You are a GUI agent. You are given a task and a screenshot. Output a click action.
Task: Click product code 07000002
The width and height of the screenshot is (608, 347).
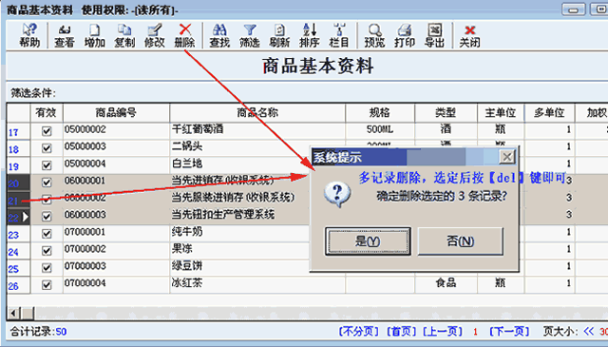pyautogui.click(x=85, y=249)
